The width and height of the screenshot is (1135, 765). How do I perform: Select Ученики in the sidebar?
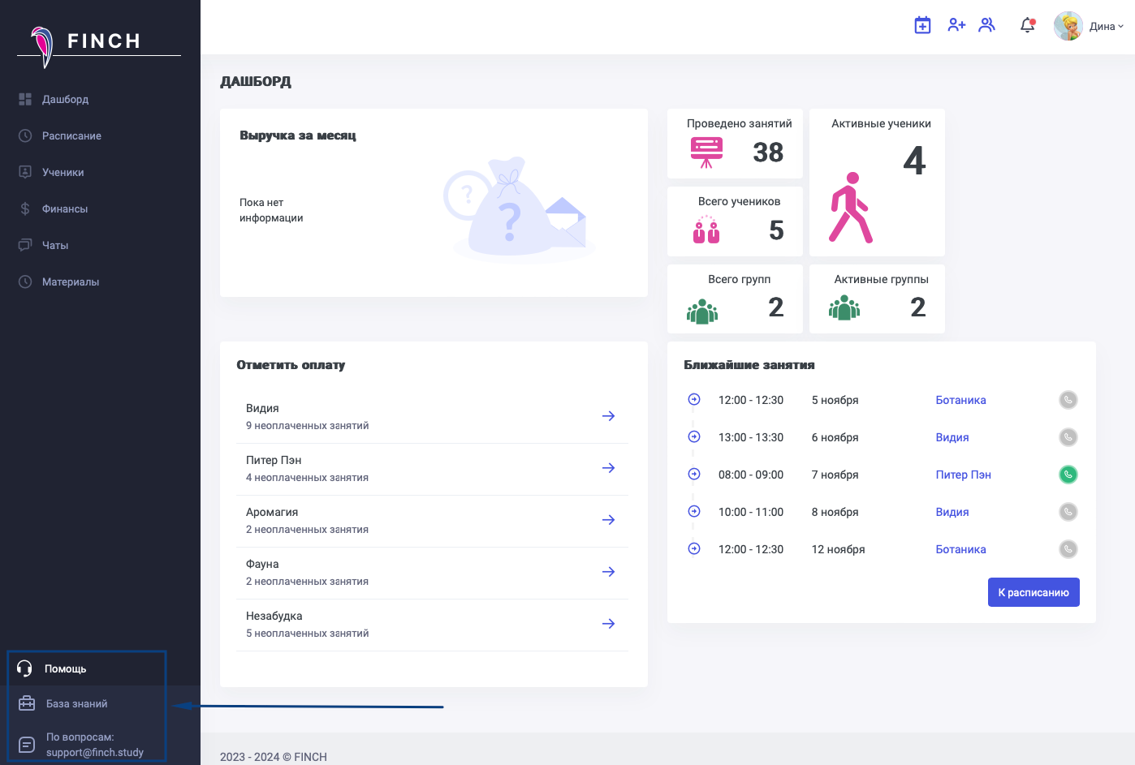point(63,173)
